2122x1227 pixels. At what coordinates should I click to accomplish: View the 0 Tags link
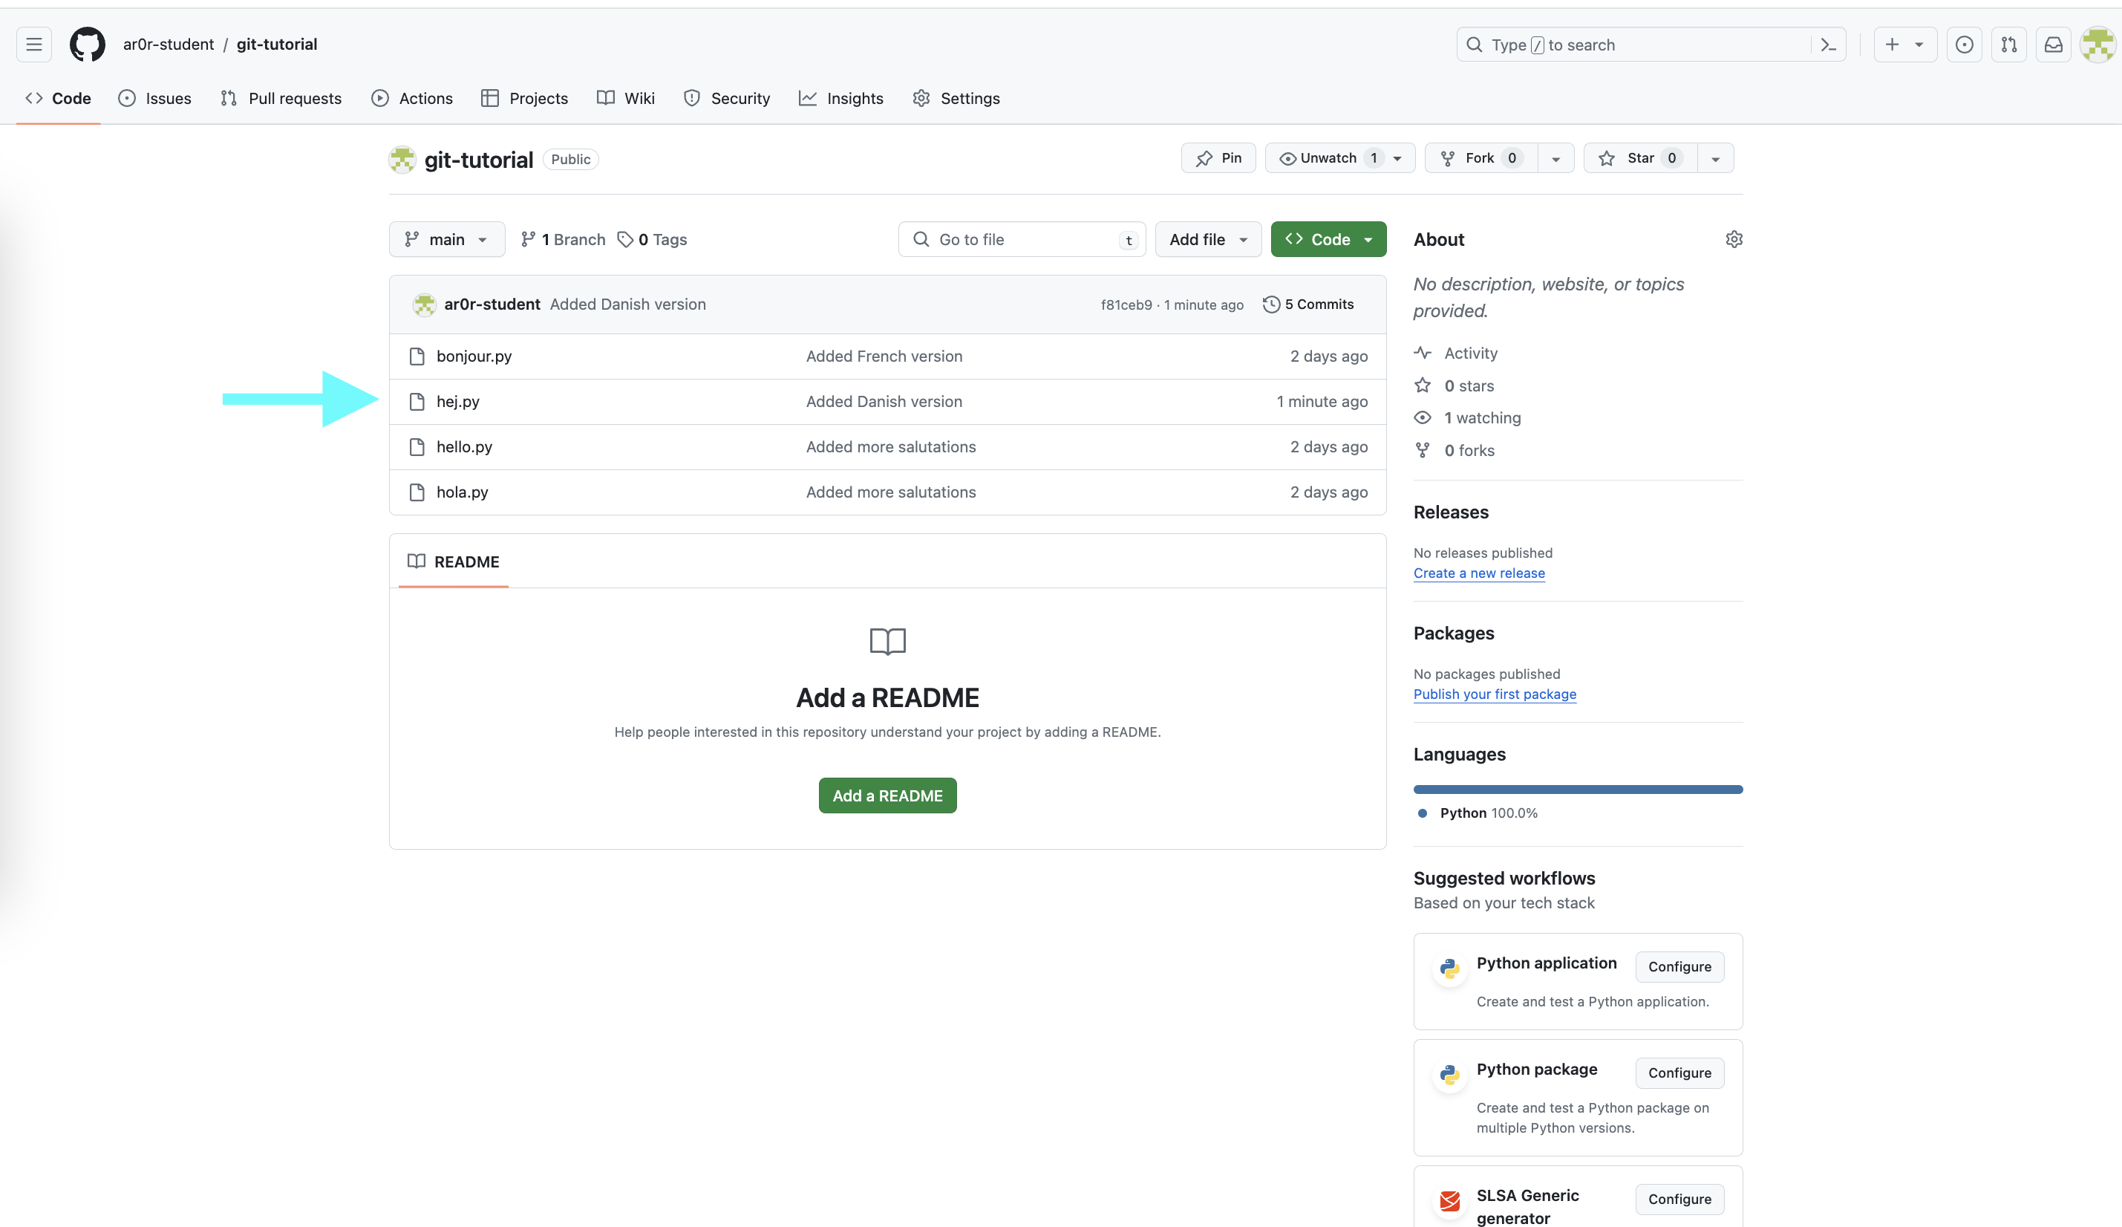pos(652,239)
